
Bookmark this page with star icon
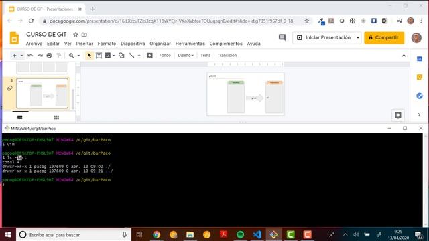(307, 21)
